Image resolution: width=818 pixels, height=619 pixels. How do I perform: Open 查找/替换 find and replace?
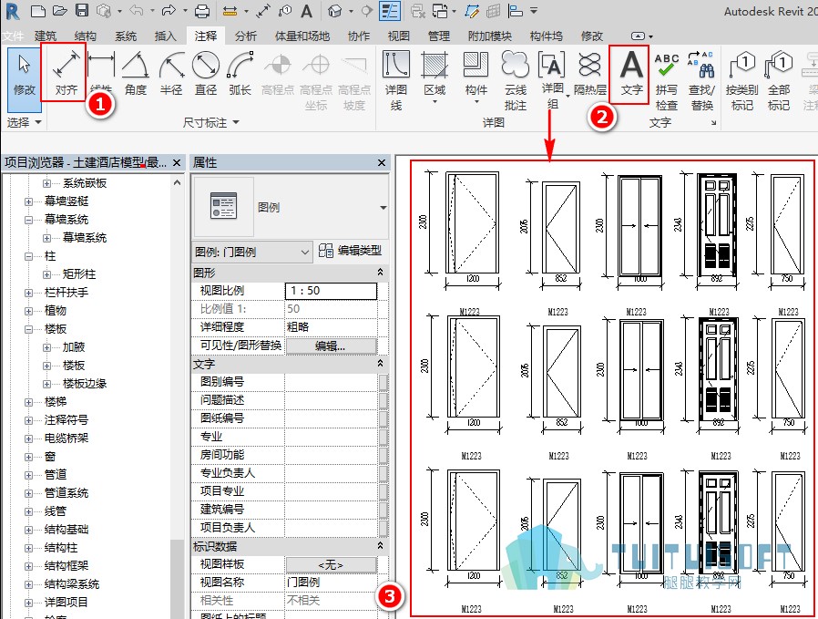(701, 81)
